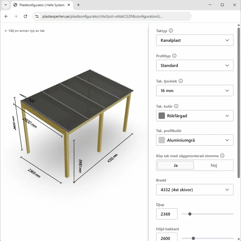241x241 pixels.
Task: Click the page vertical scrollbar thumb
Action: tap(239, 103)
